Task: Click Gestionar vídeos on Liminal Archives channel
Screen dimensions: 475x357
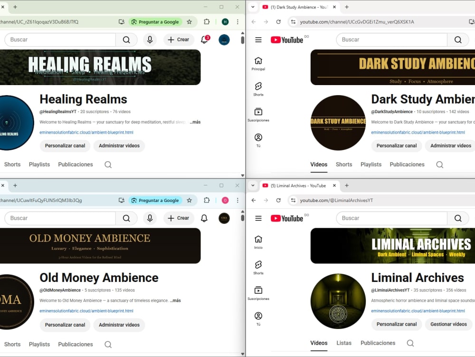Action: pos(449,324)
